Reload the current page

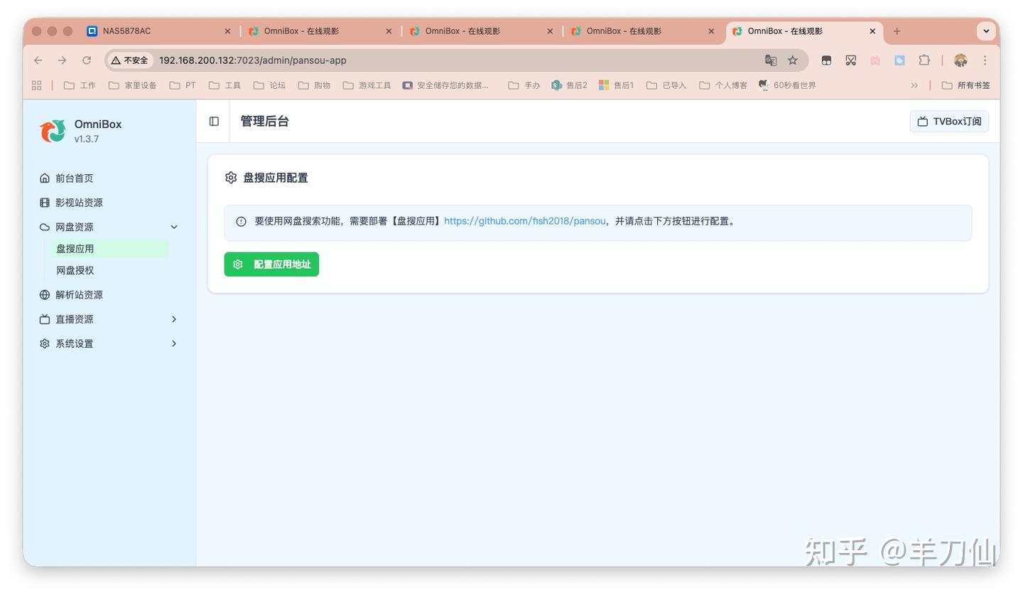[87, 60]
